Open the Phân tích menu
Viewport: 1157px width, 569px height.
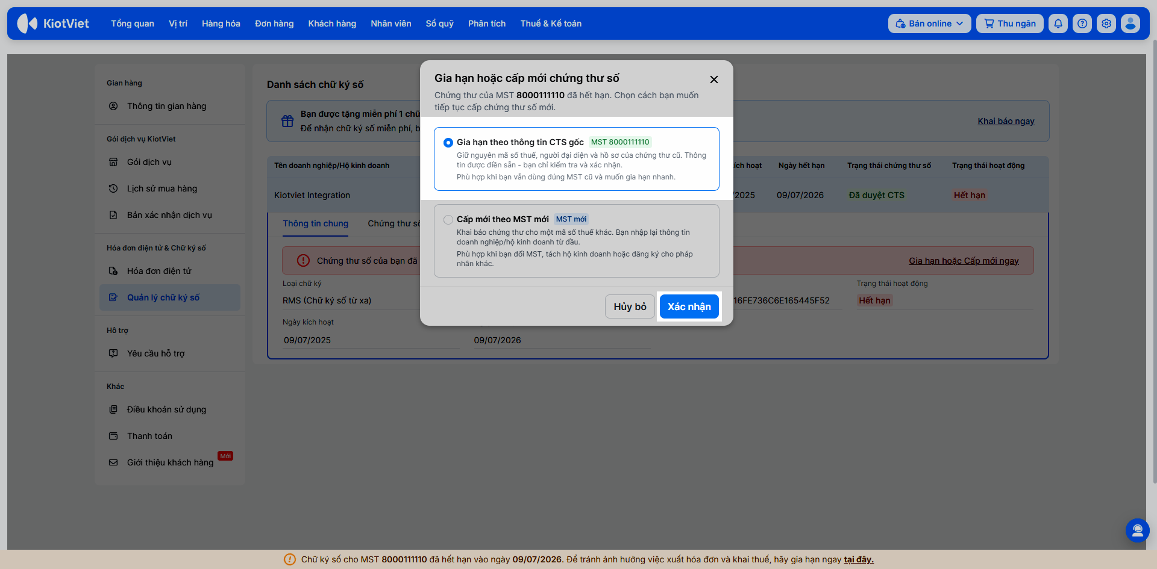click(x=487, y=23)
